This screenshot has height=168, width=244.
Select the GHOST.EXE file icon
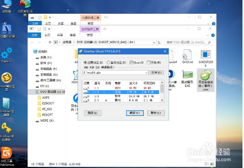click(206, 59)
